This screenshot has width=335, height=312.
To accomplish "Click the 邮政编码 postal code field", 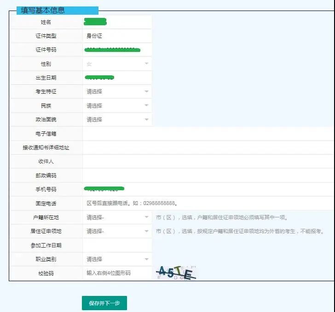I will (208, 176).
